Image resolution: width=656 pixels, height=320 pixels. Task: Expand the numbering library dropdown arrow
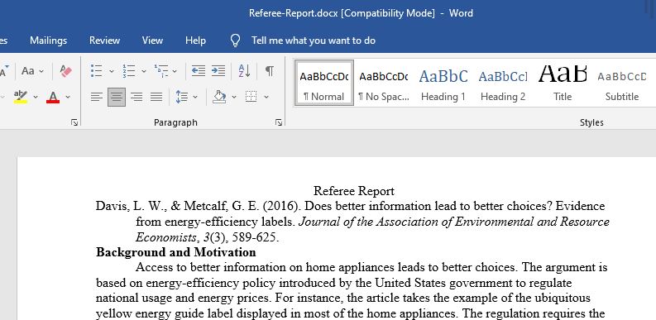pyautogui.click(x=143, y=72)
